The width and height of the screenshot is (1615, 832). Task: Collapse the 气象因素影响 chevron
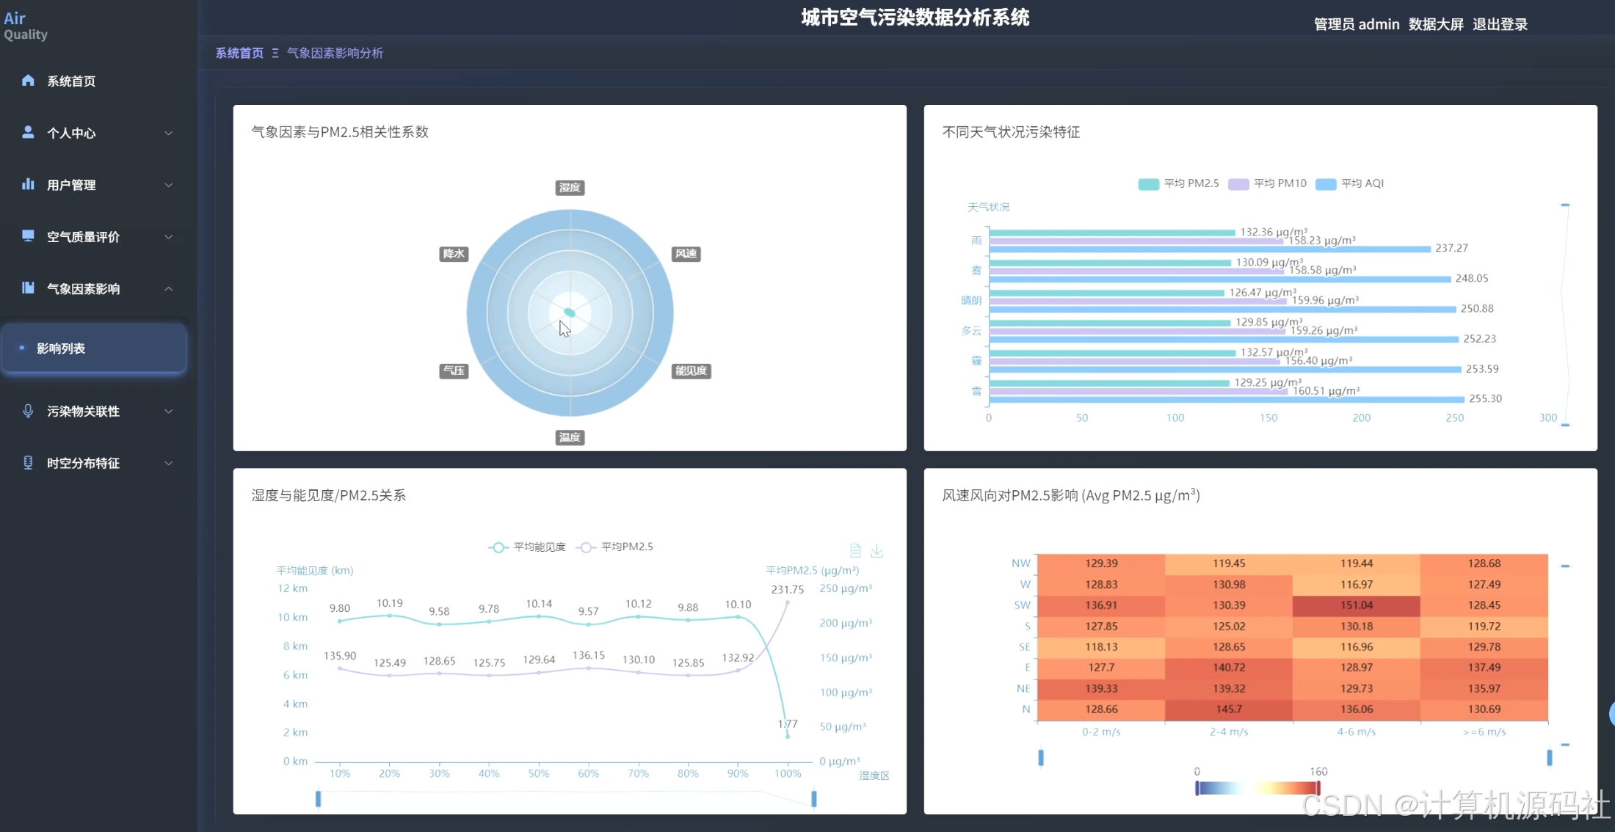coord(169,289)
